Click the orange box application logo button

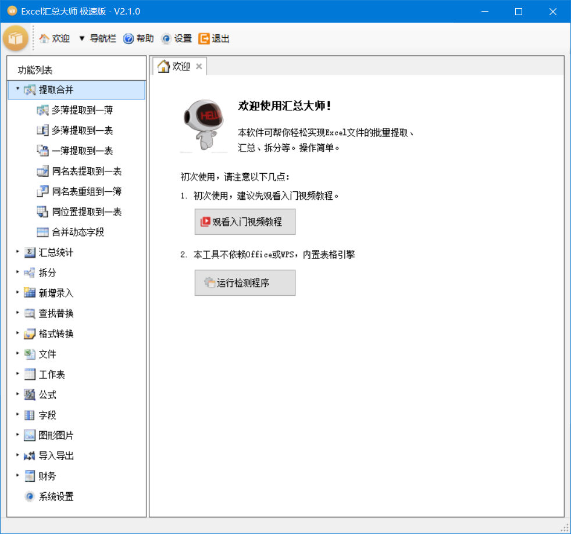click(16, 38)
